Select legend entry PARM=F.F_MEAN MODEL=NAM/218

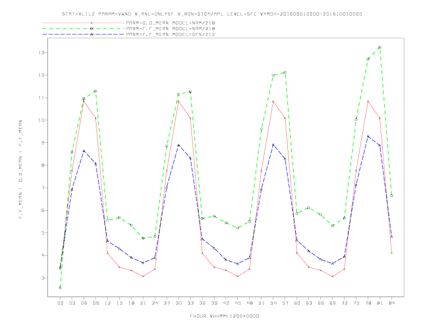[170, 29]
